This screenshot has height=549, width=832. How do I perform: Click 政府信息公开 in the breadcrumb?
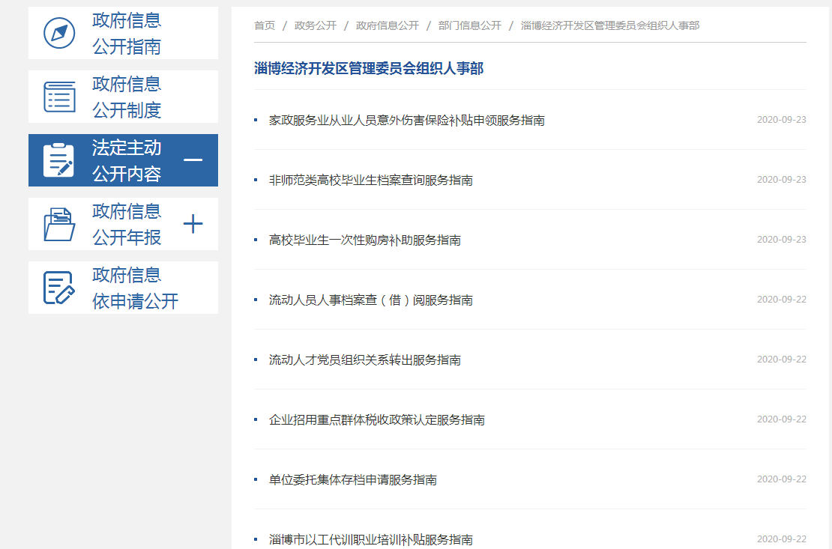pyautogui.click(x=388, y=25)
